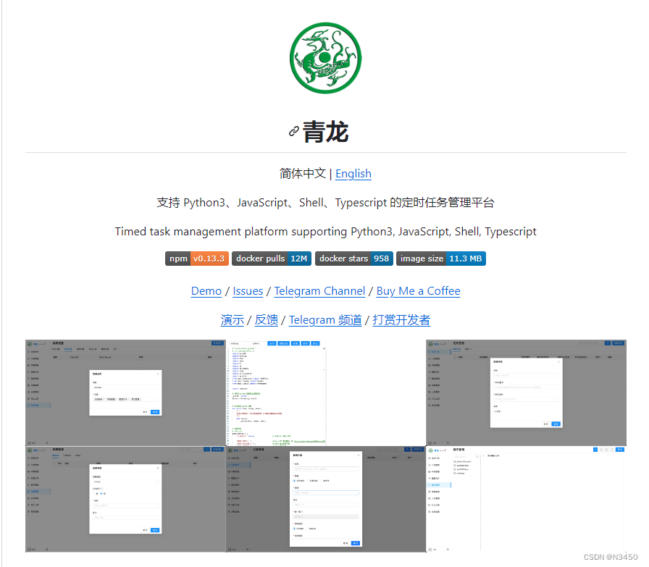Open the 打赏开发者 link
The width and height of the screenshot is (649, 567).
[x=401, y=320]
